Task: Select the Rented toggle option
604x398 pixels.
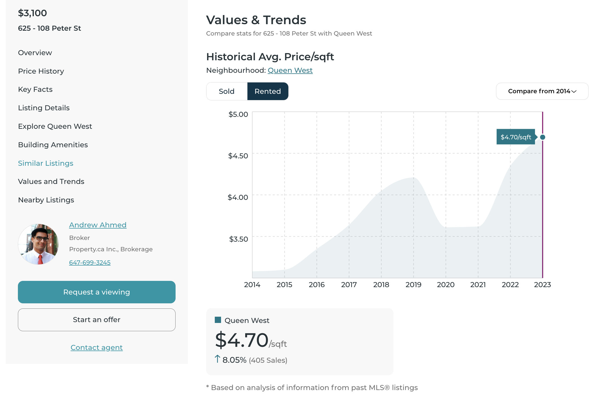Action: pyautogui.click(x=268, y=91)
